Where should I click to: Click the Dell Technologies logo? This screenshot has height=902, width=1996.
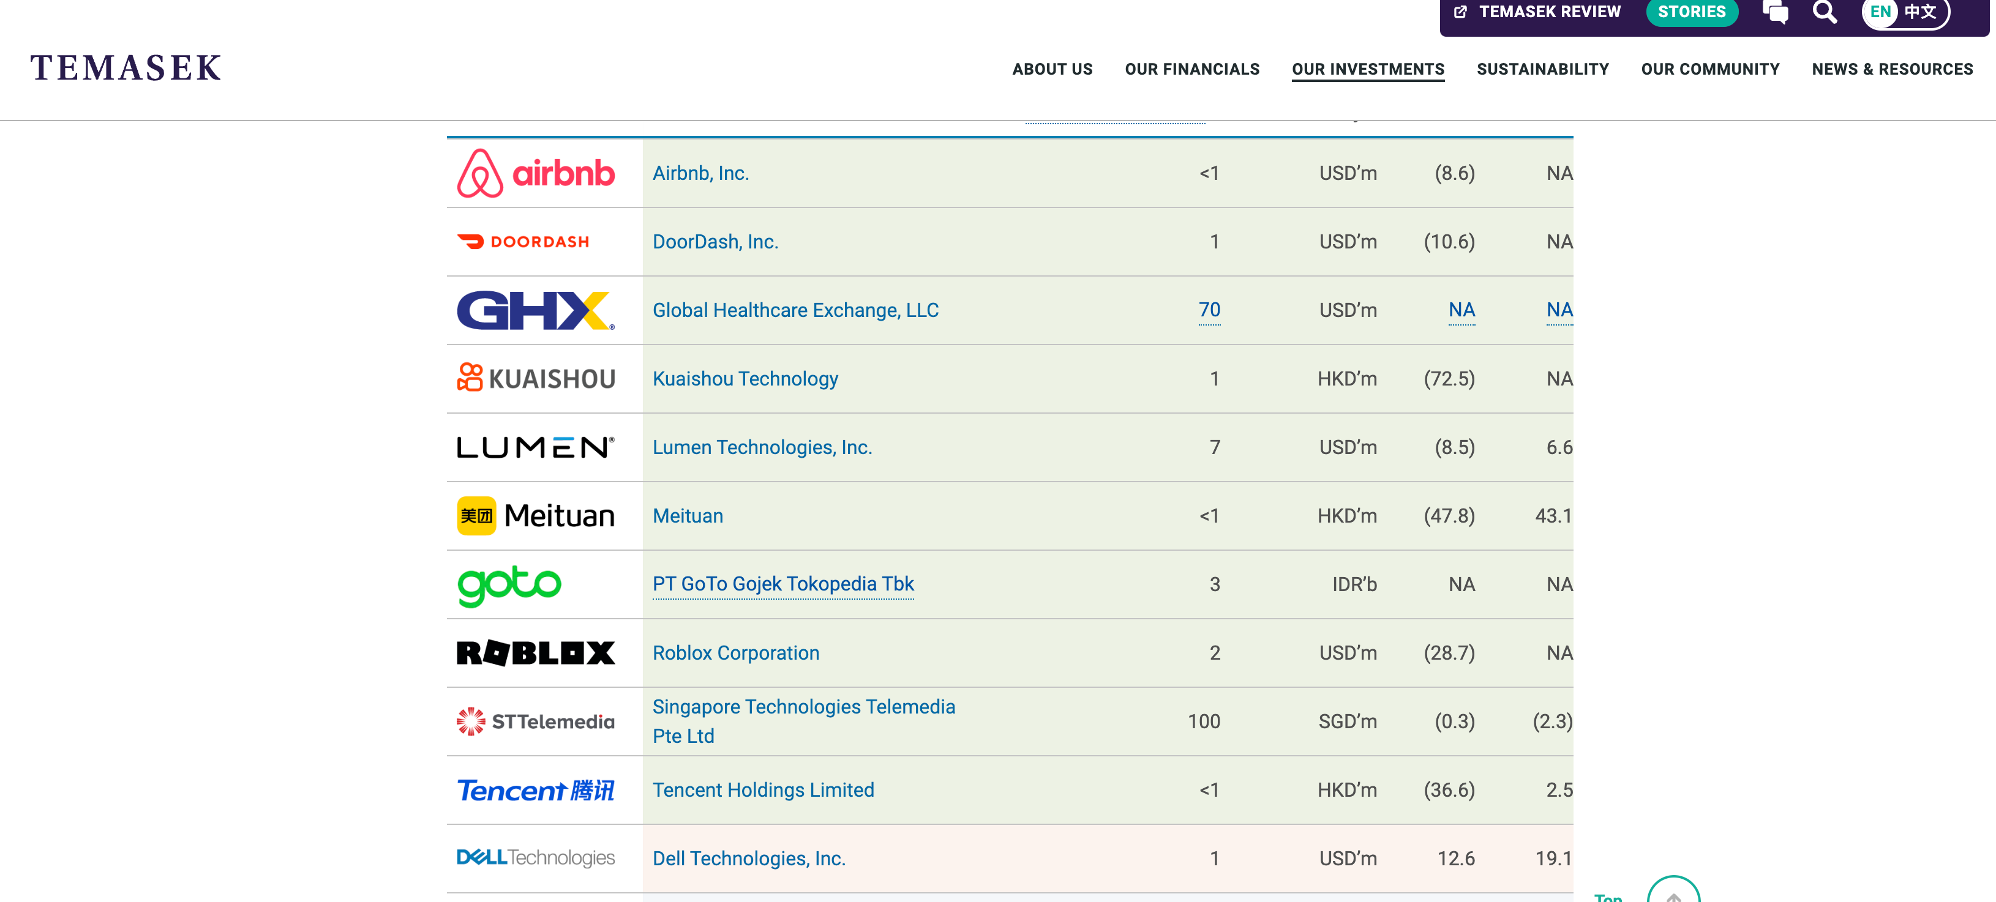coord(535,858)
